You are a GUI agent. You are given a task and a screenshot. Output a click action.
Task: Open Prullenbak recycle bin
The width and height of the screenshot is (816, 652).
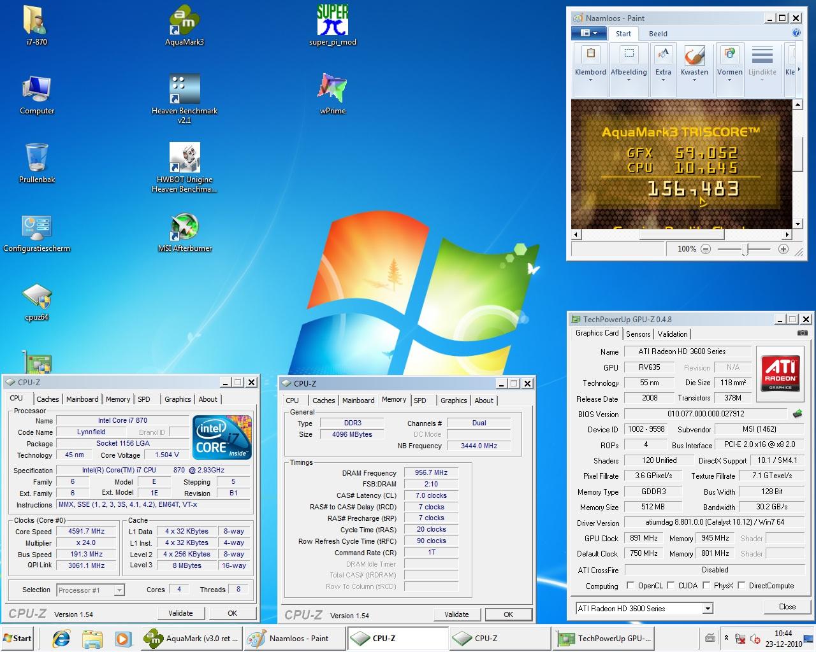click(37, 163)
